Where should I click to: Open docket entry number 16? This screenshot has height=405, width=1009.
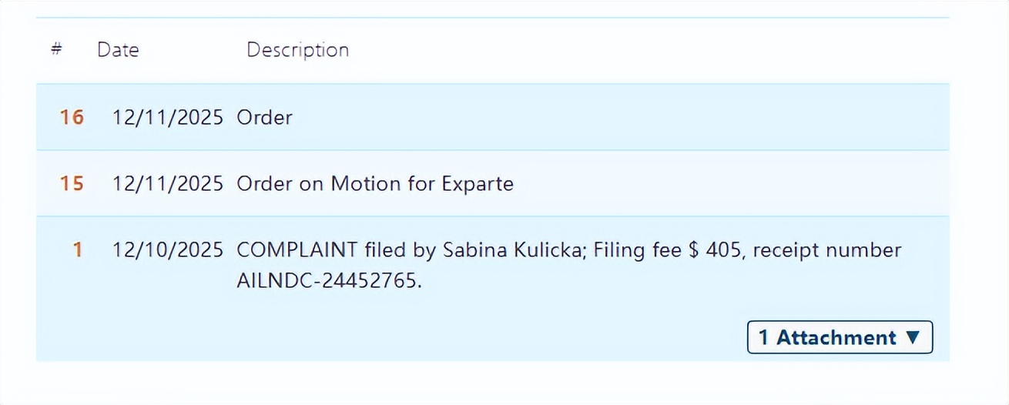coord(72,118)
